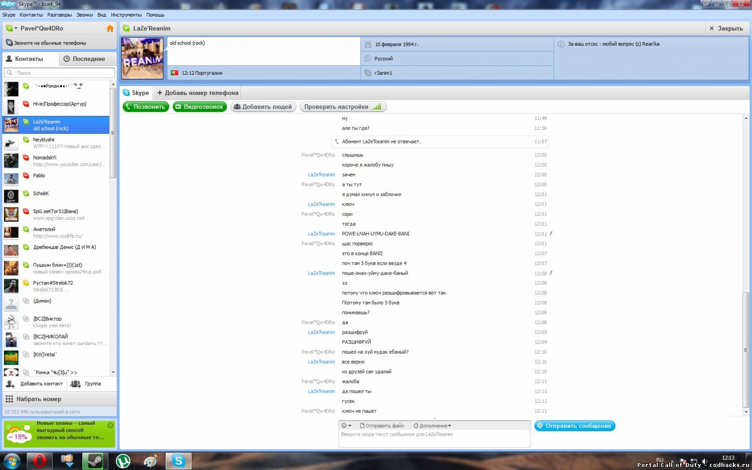Viewport: 752px width, 470px height.
Task: Open the Инструменты menu
Action: point(126,15)
